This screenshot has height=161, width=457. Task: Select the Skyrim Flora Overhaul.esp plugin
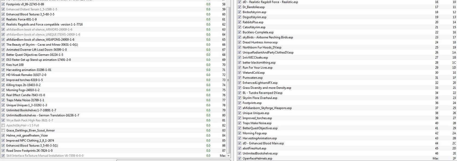(x=260, y=98)
